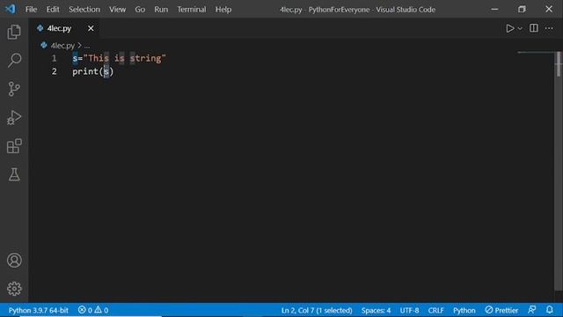Change end of line sequence CRLF
Screen dimensions: 563x317
coord(436,310)
